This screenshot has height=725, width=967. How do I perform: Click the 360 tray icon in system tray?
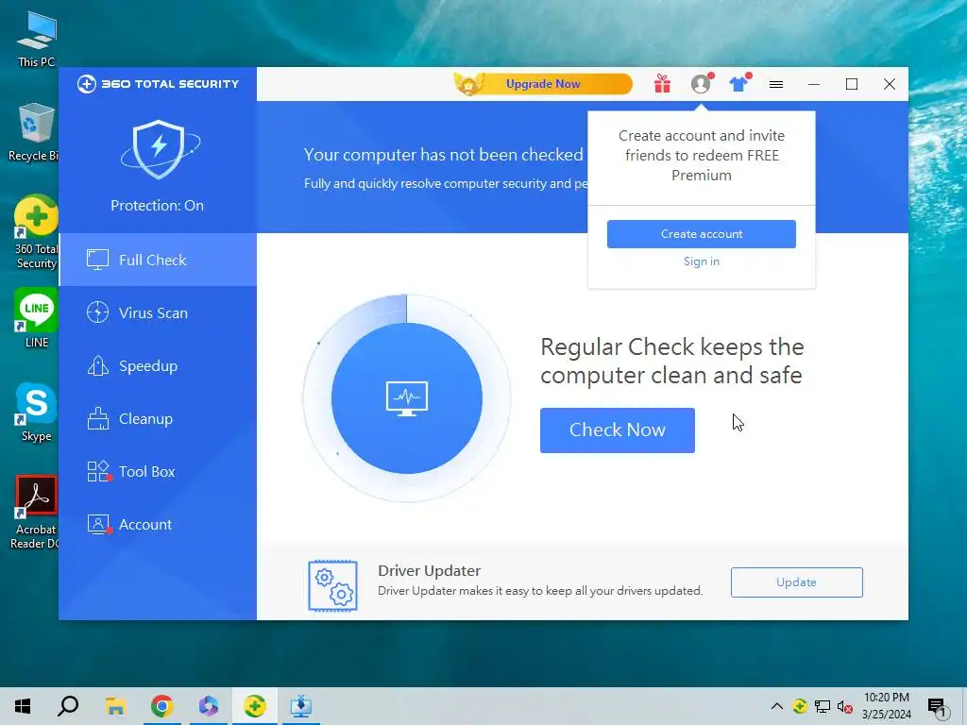pyautogui.click(x=800, y=706)
